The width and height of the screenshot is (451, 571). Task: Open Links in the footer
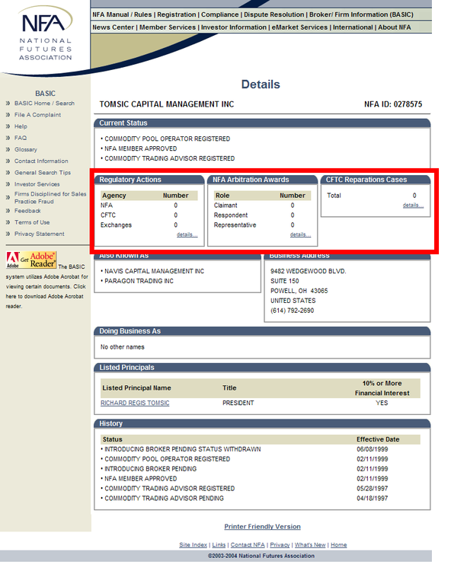[219, 545]
